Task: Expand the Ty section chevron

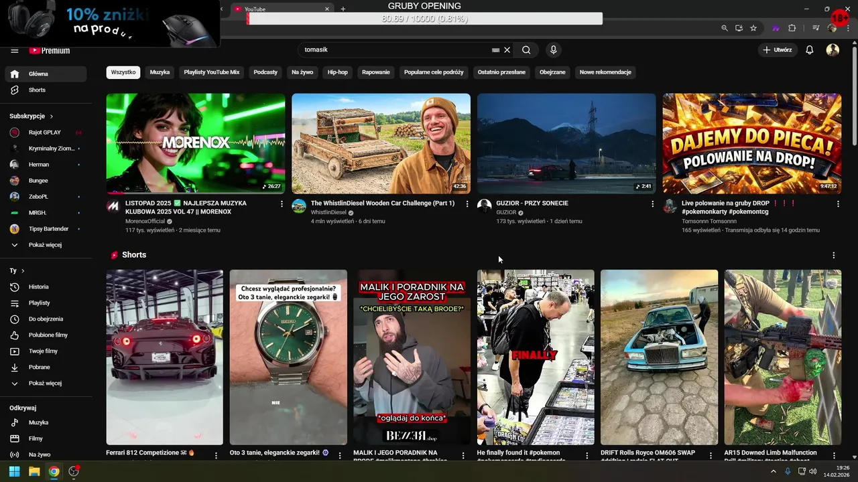Action: [x=23, y=271]
